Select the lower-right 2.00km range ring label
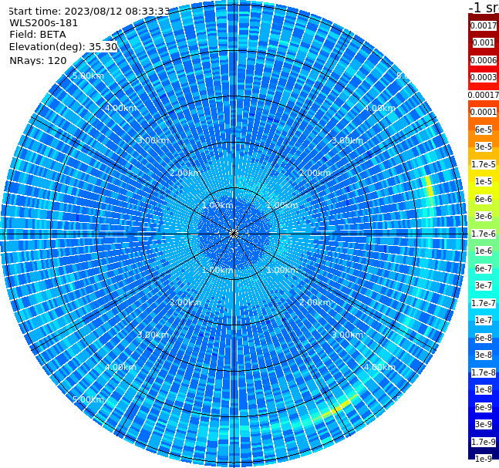499x468 pixels. click(315, 302)
